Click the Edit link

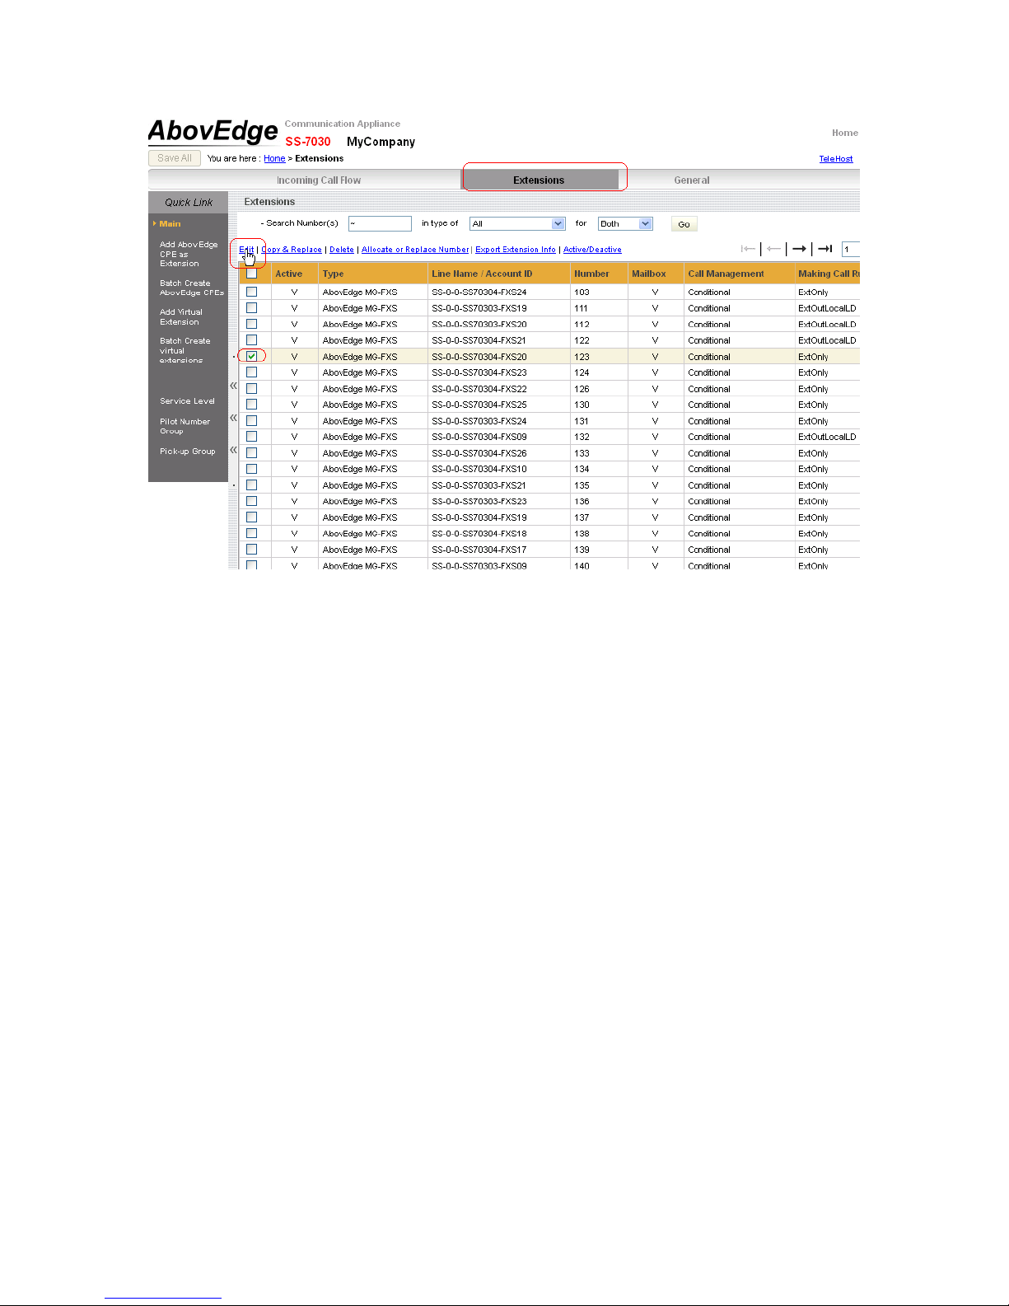[246, 250]
